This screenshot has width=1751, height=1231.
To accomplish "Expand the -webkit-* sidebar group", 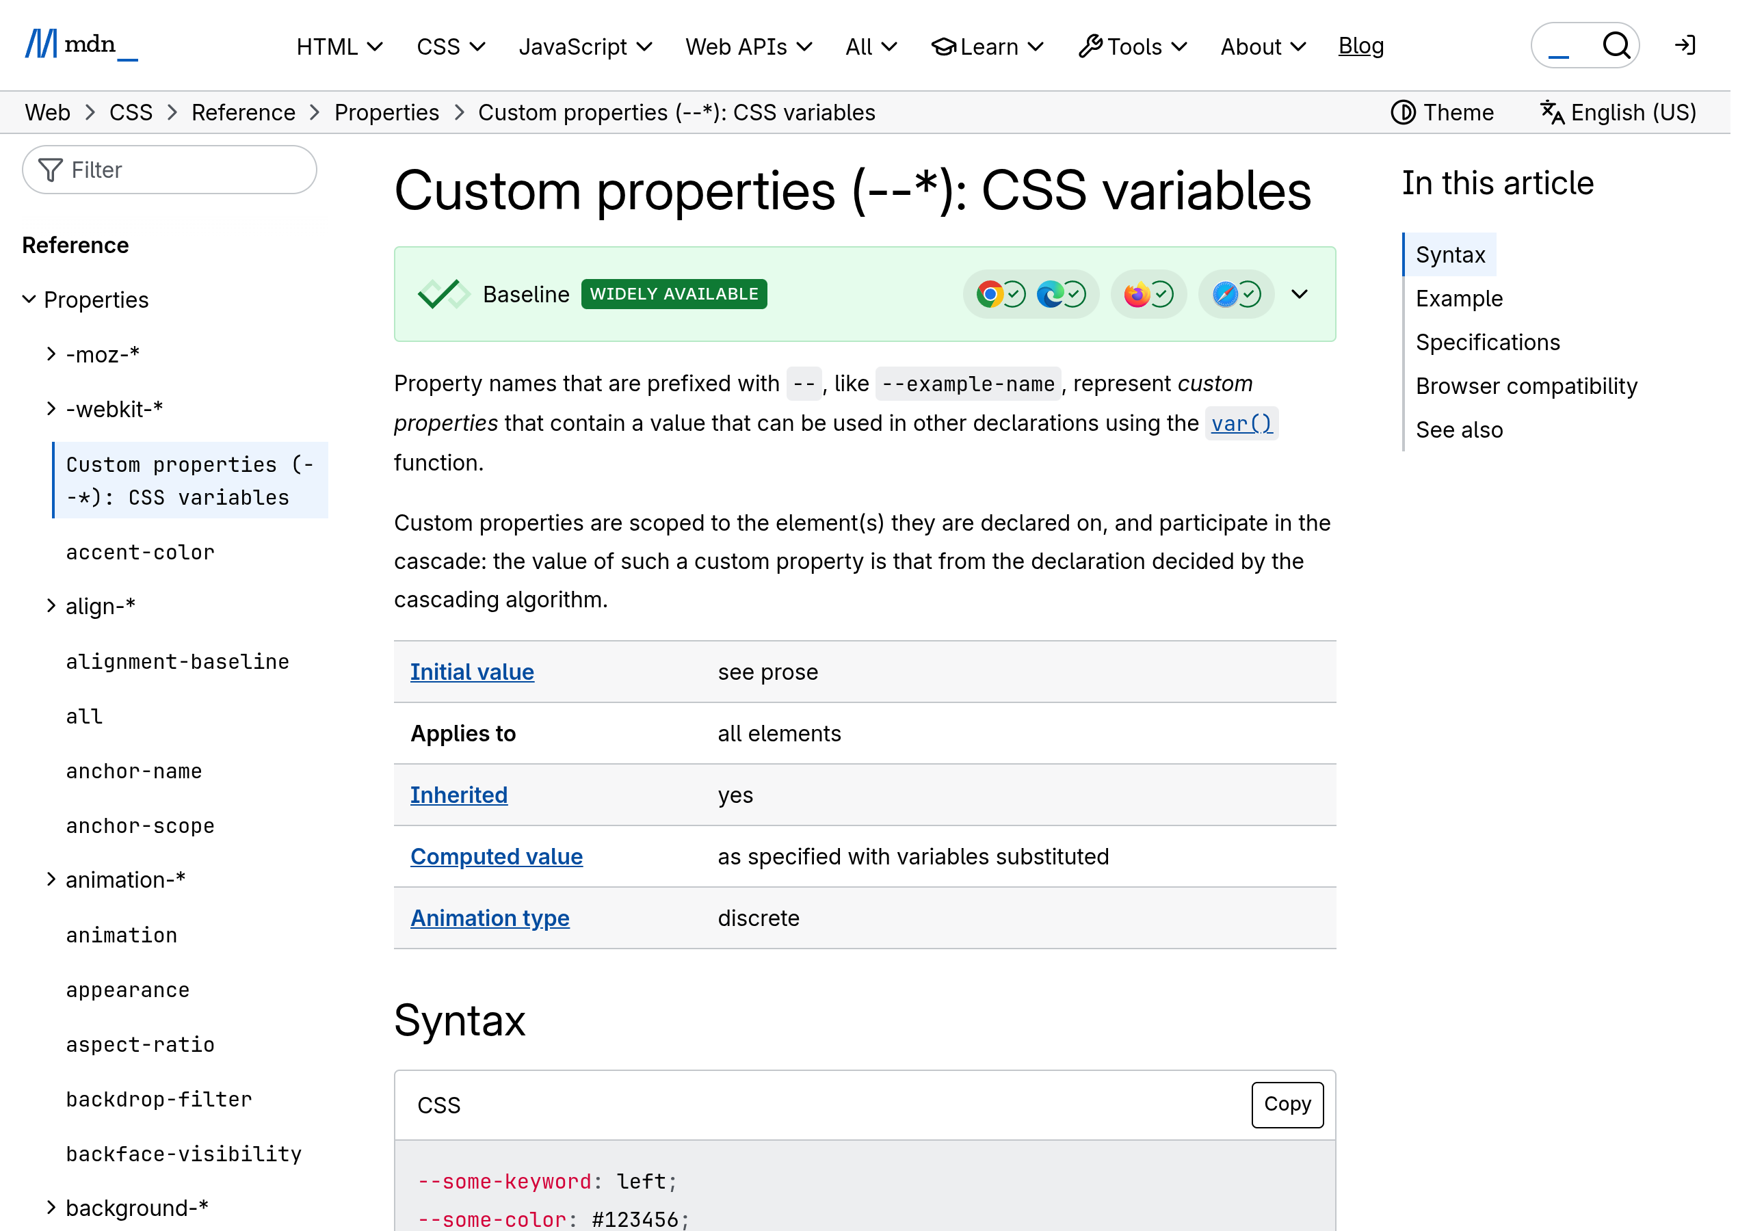I will 51,409.
